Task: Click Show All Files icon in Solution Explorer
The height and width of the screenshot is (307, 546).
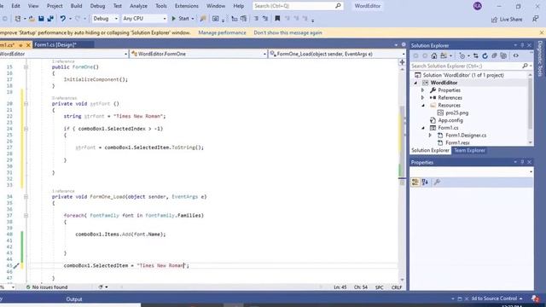Action: (x=503, y=55)
